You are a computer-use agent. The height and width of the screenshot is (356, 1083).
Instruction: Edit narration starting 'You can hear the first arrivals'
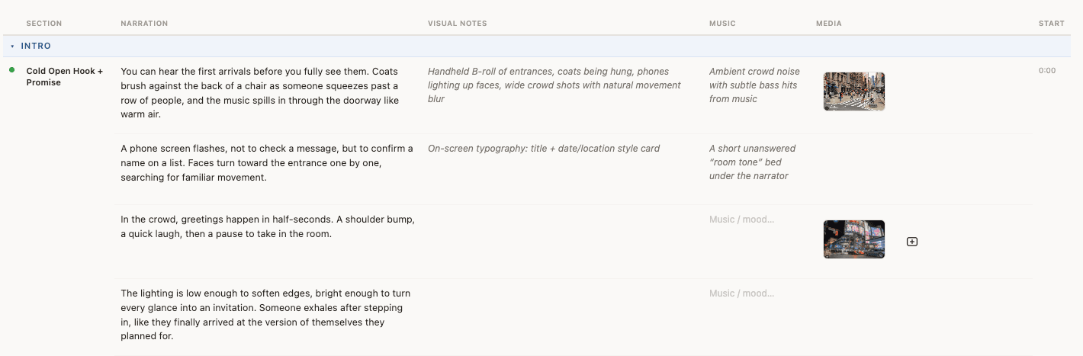coord(260,92)
